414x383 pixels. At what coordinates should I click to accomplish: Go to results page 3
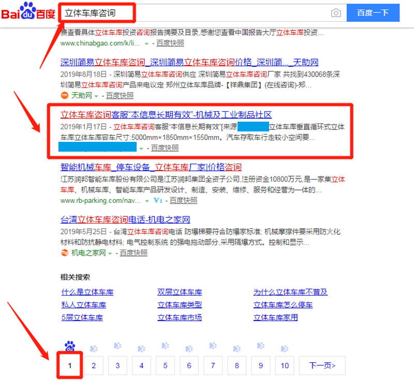click(x=117, y=365)
